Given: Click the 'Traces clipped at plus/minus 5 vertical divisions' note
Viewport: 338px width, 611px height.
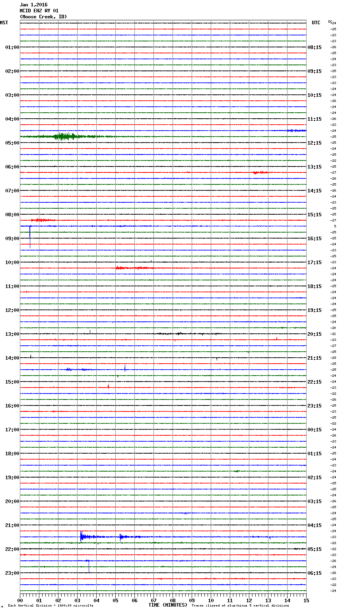Looking at the screenshot, I should [240, 605].
